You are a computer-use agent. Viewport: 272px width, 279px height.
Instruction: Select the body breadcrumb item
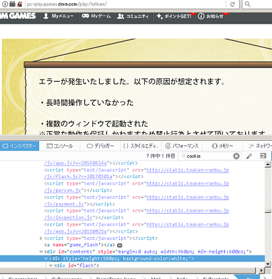[x=182, y=278]
